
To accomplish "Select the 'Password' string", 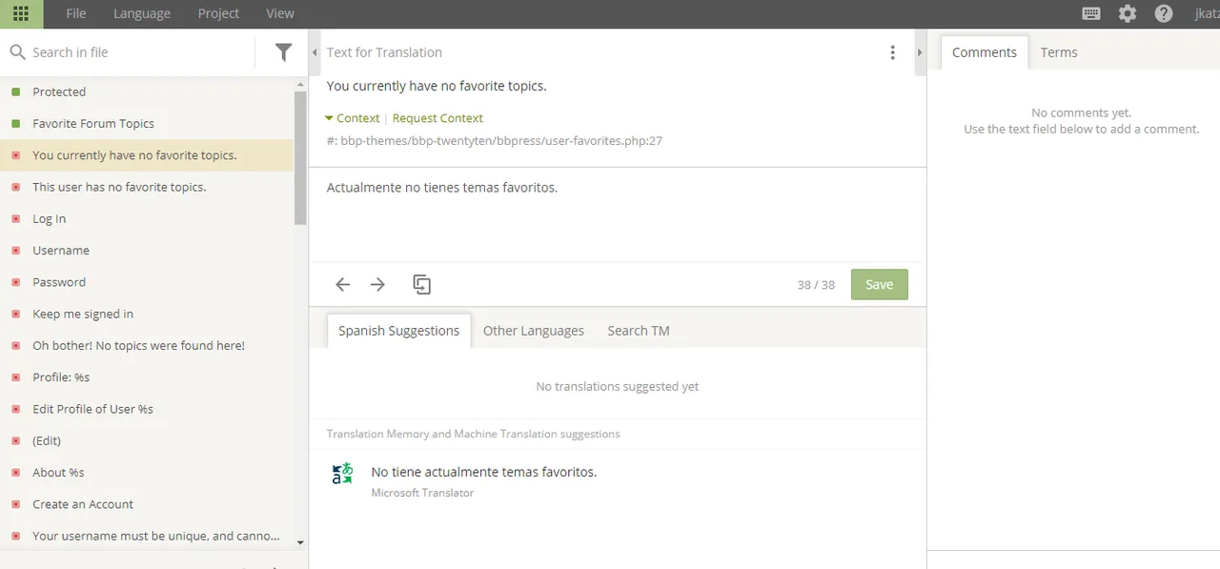I will 147,282.
